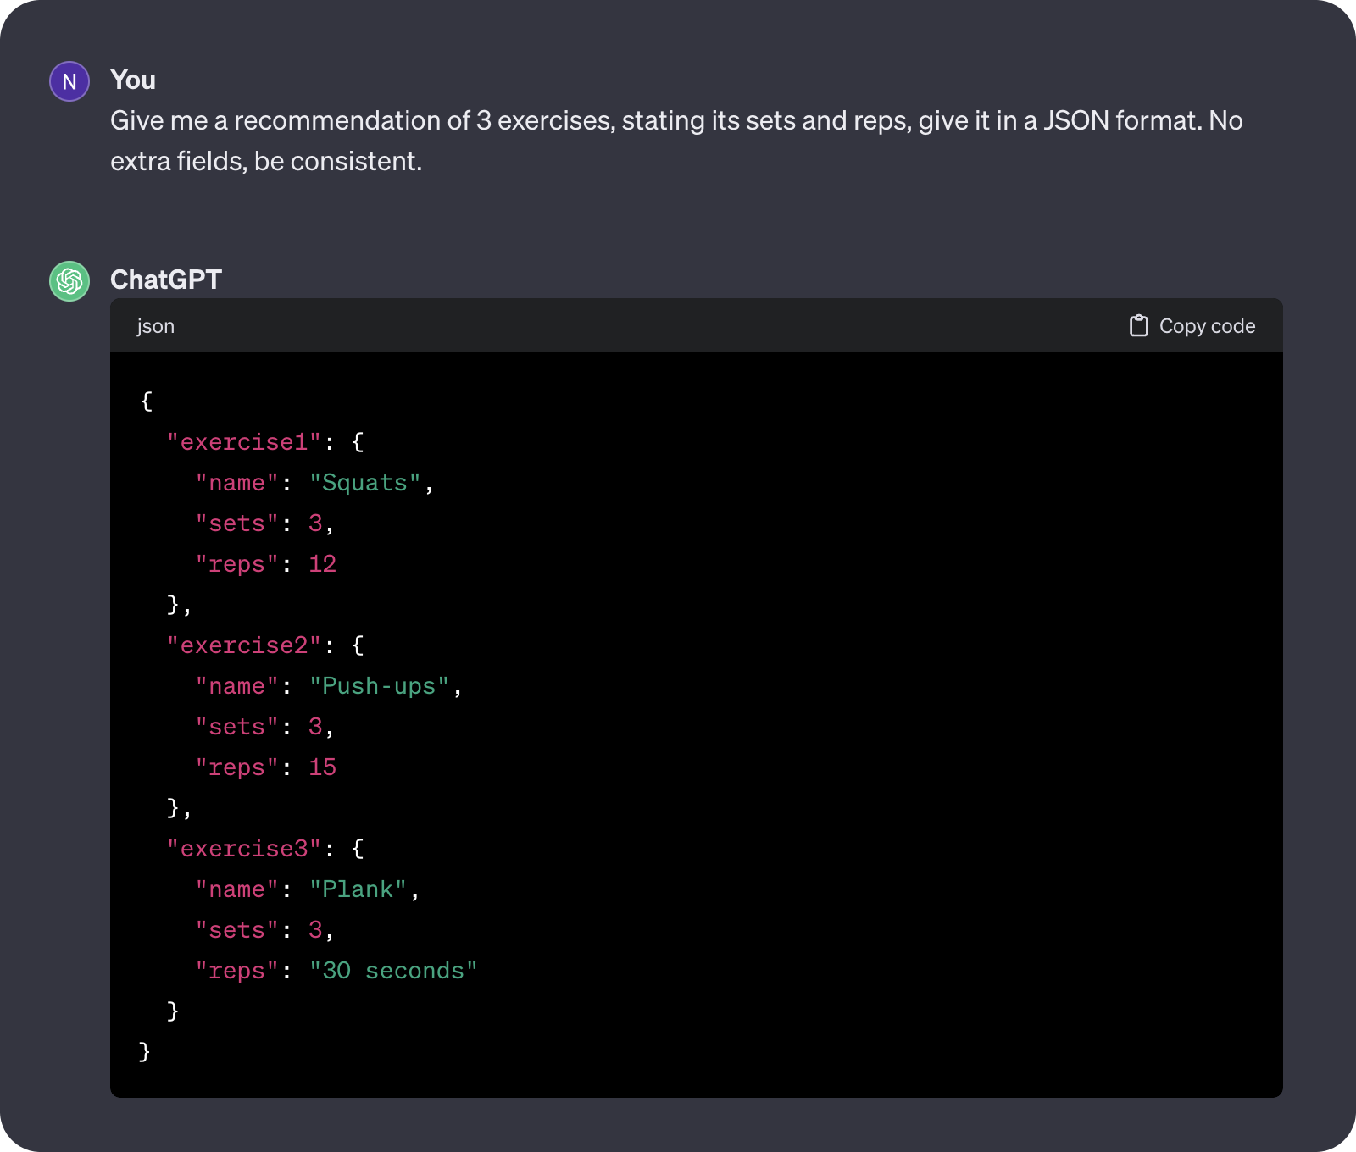Click the reps value 15
1356x1152 pixels.
tap(322, 767)
